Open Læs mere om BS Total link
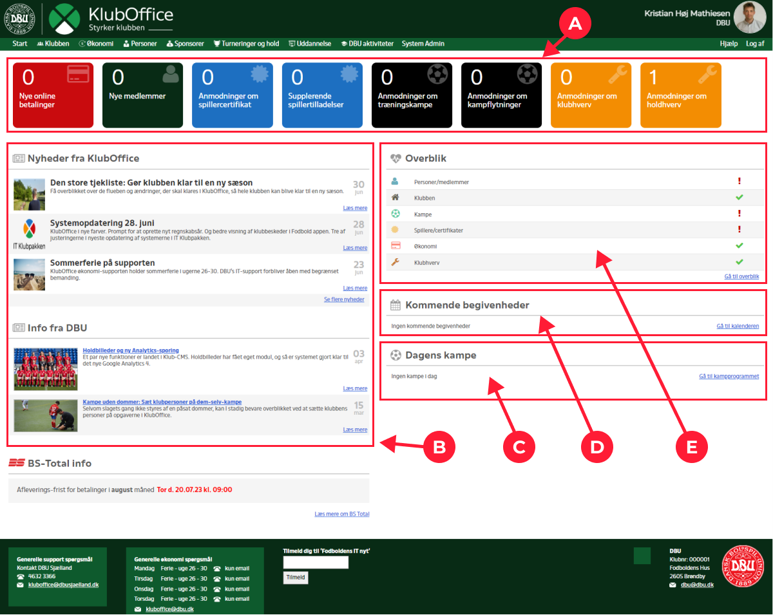The image size is (773, 615). [x=342, y=514]
